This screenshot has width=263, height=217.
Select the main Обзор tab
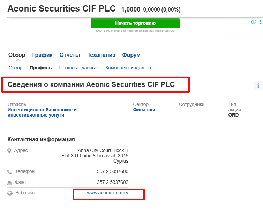(x=17, y=55)
